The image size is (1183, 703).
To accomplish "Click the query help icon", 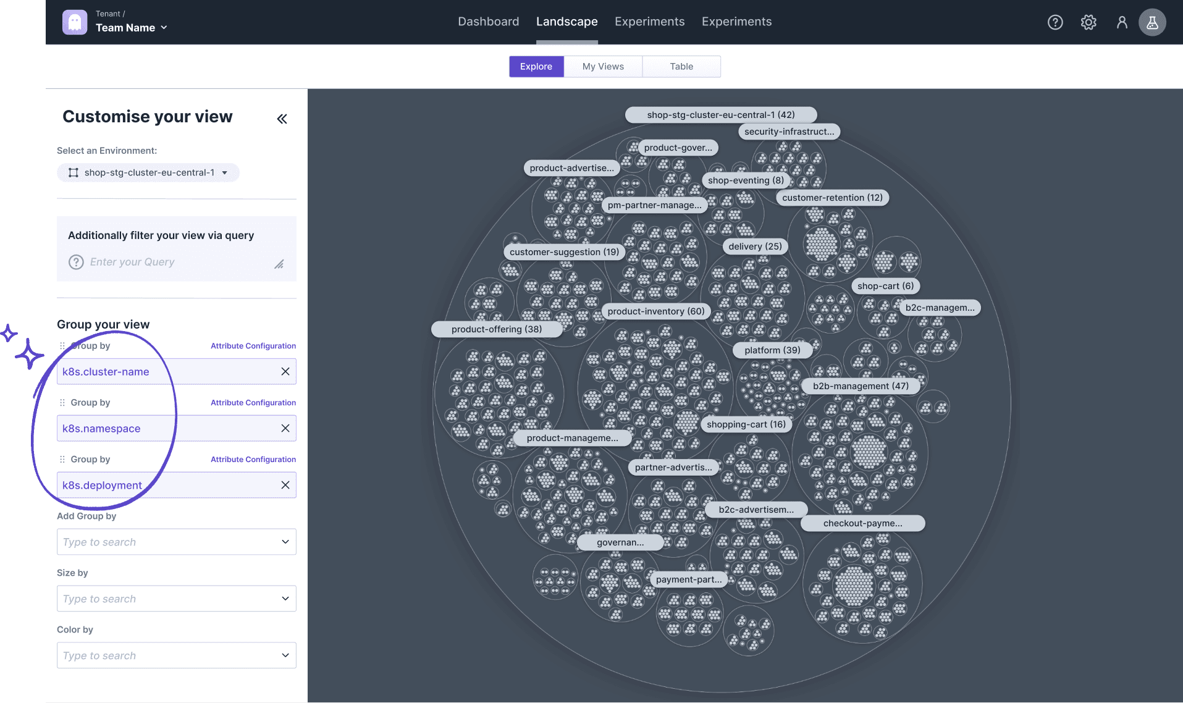I will pyautogui.click(x=76, y=262).
